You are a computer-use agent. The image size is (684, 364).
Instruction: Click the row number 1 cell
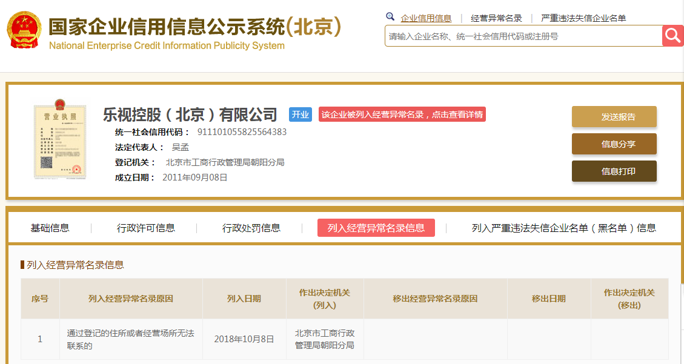point(40,339)
